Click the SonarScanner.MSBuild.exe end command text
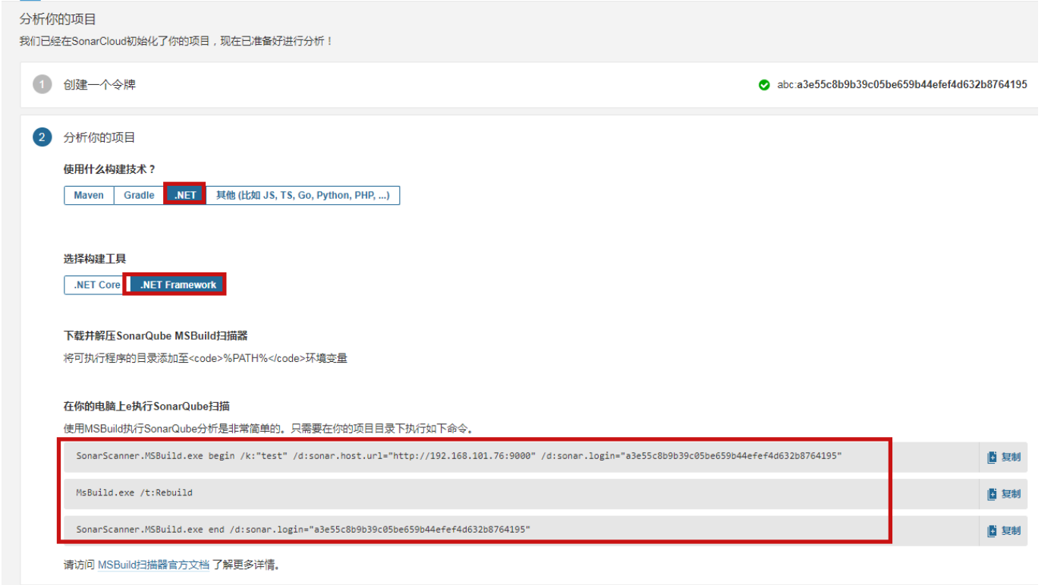Image resolution: width=1057 pixels, height=585 pixels. [x=304, y=529]
